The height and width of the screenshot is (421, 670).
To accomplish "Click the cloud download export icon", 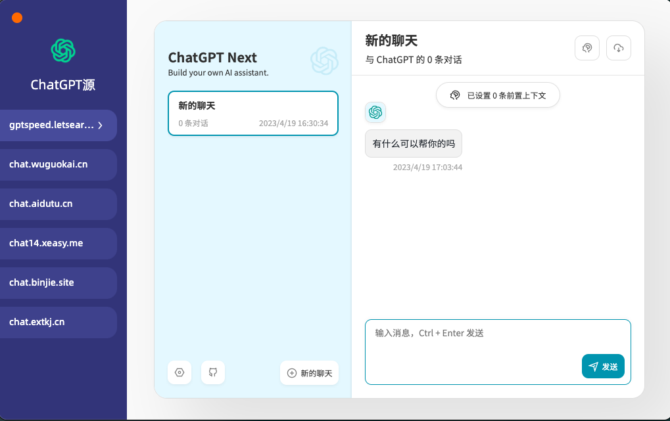I will (x=617, y=47).
